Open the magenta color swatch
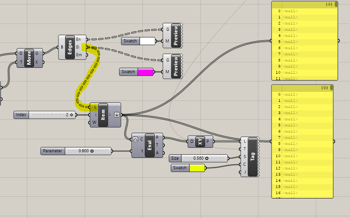The height and width of the screenshot is (218, 350). pyautogui.click(x=145, y=72)
